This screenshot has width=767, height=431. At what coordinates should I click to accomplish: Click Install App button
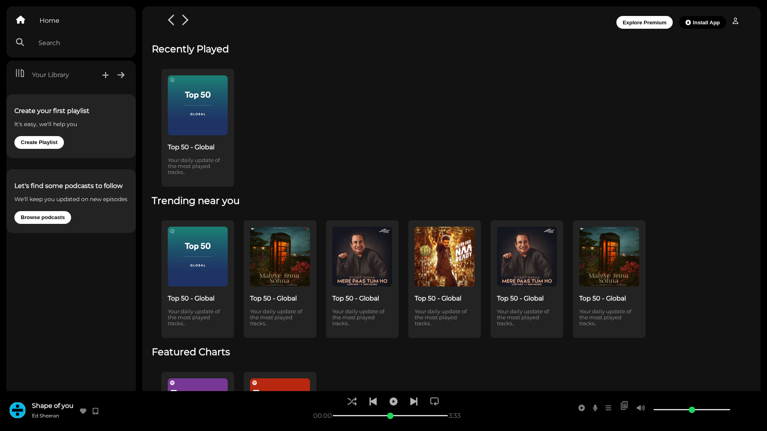[x=703, y=22]
